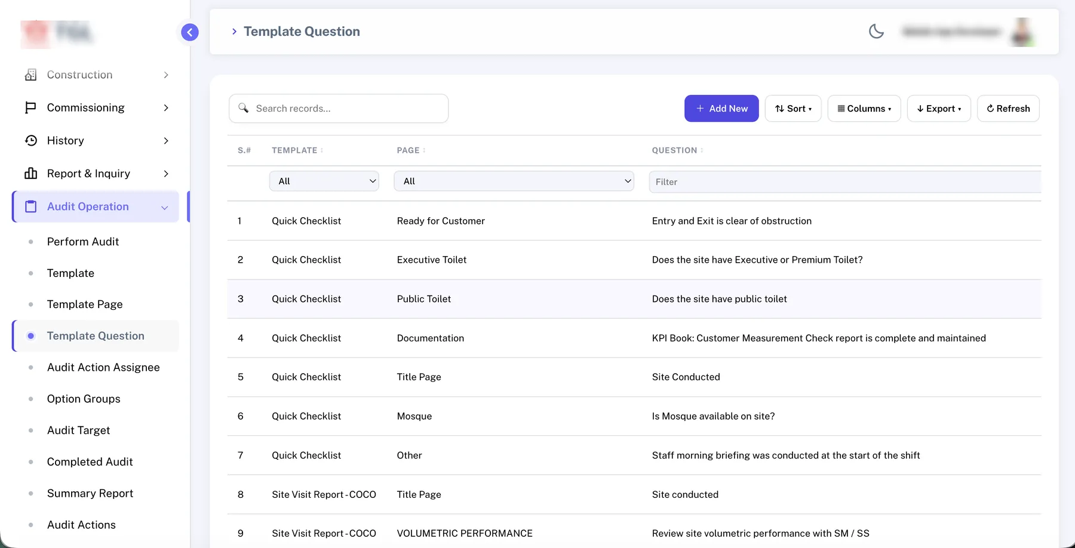Click 'Review site volumetric performance with SM / SS'
Screen dimensions: 1075x548
tap(761, 534)
